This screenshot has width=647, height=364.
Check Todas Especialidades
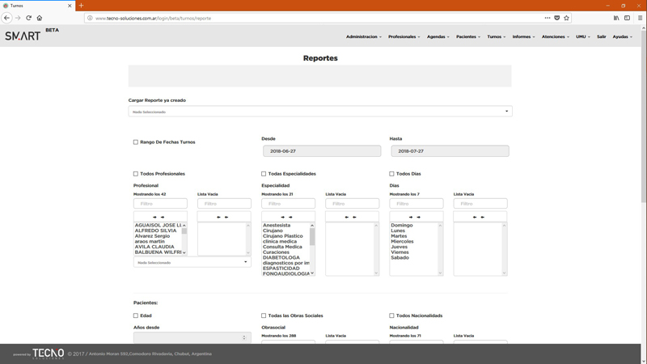coord(264,174)
